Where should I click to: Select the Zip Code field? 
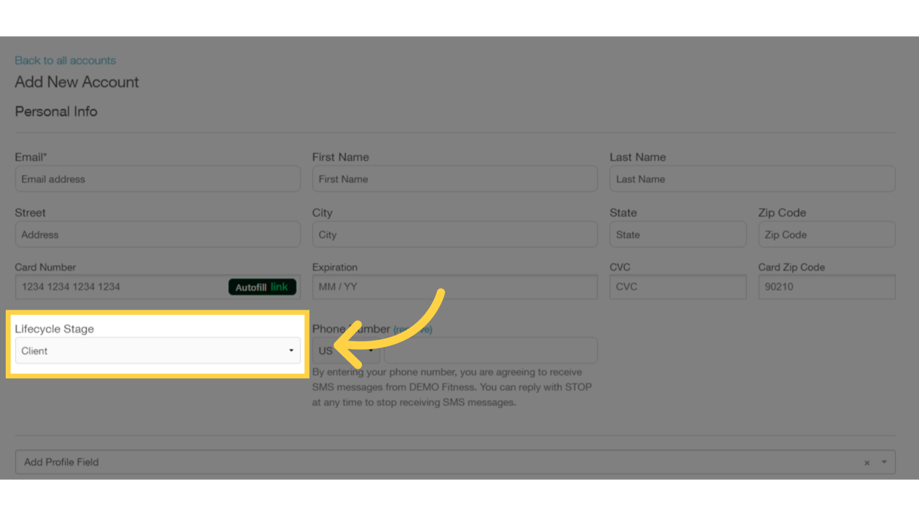827,234
